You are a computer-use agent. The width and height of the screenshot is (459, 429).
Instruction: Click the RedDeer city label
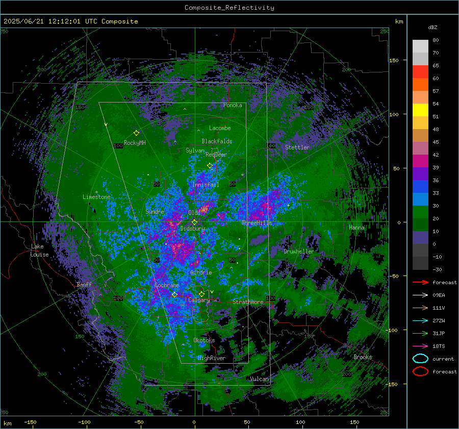216,155
